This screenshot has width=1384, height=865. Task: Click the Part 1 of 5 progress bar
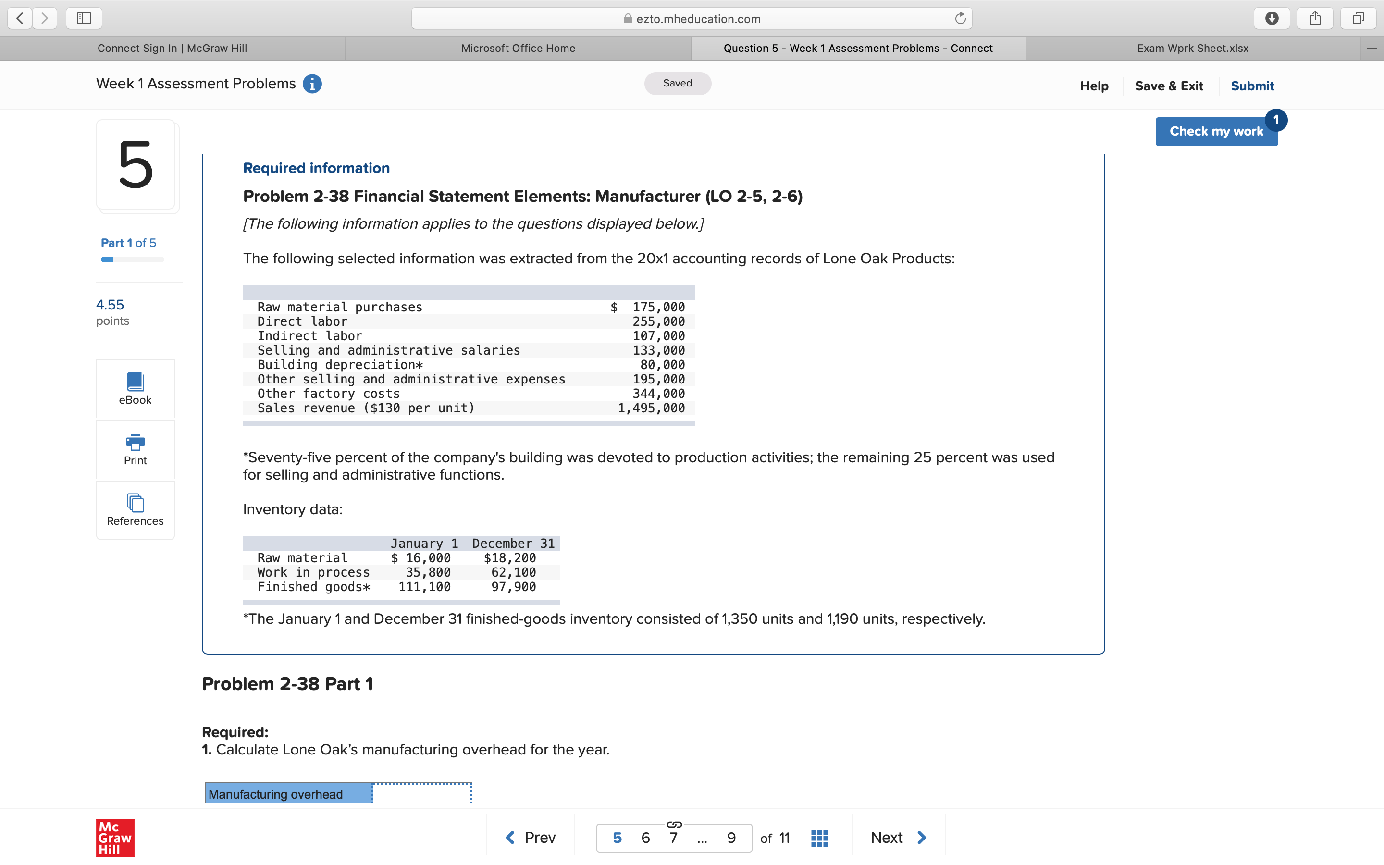132,259
